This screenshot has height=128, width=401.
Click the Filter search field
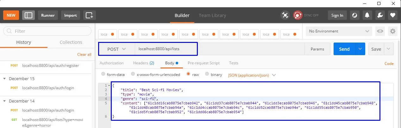click(x=47, y=31)
